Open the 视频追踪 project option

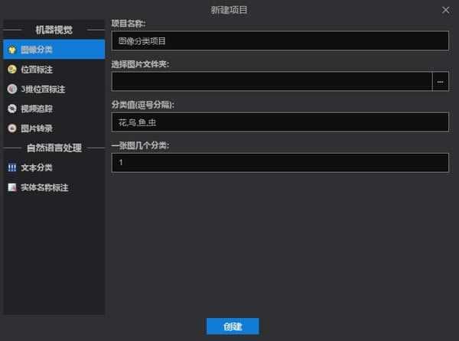(x=37, y=109)
